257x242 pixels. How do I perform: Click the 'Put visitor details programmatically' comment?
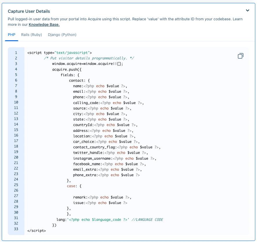click(89, 58)
